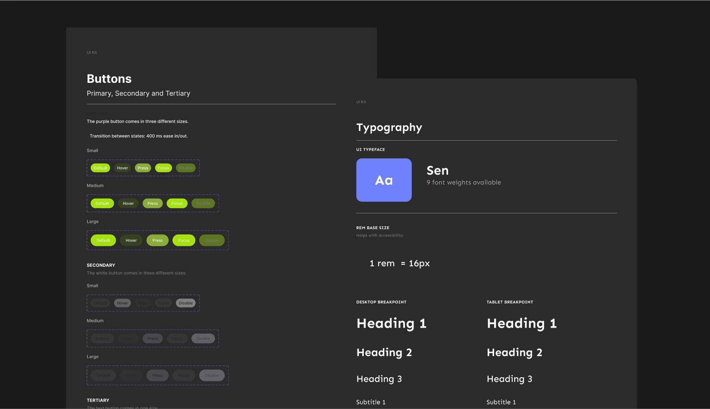
Task: Click the 'Sen' typeface name
Action: click(437, 171)
